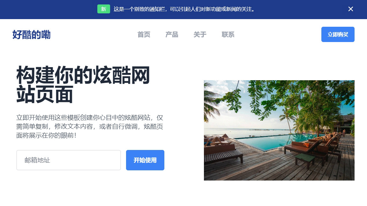Select the 关于 menu item
Screen dimensions: 367x206
point(200,35)
